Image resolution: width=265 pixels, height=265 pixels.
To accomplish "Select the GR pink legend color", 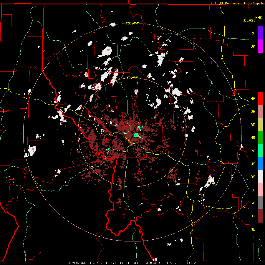I will coord(260,111).
